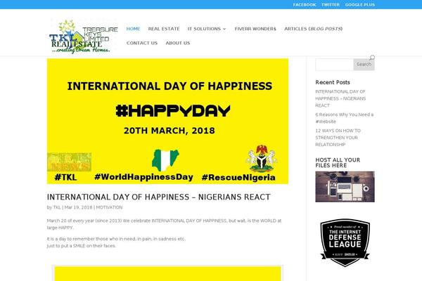Open the Home menu item
The width and height of the screenshot is (422, 281).
(133, 29)
